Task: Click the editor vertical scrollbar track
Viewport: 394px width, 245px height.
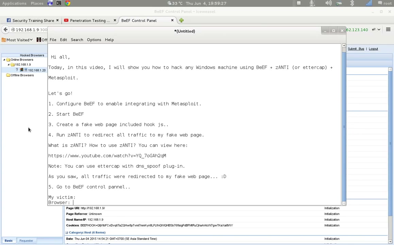Action: (344, 125)
